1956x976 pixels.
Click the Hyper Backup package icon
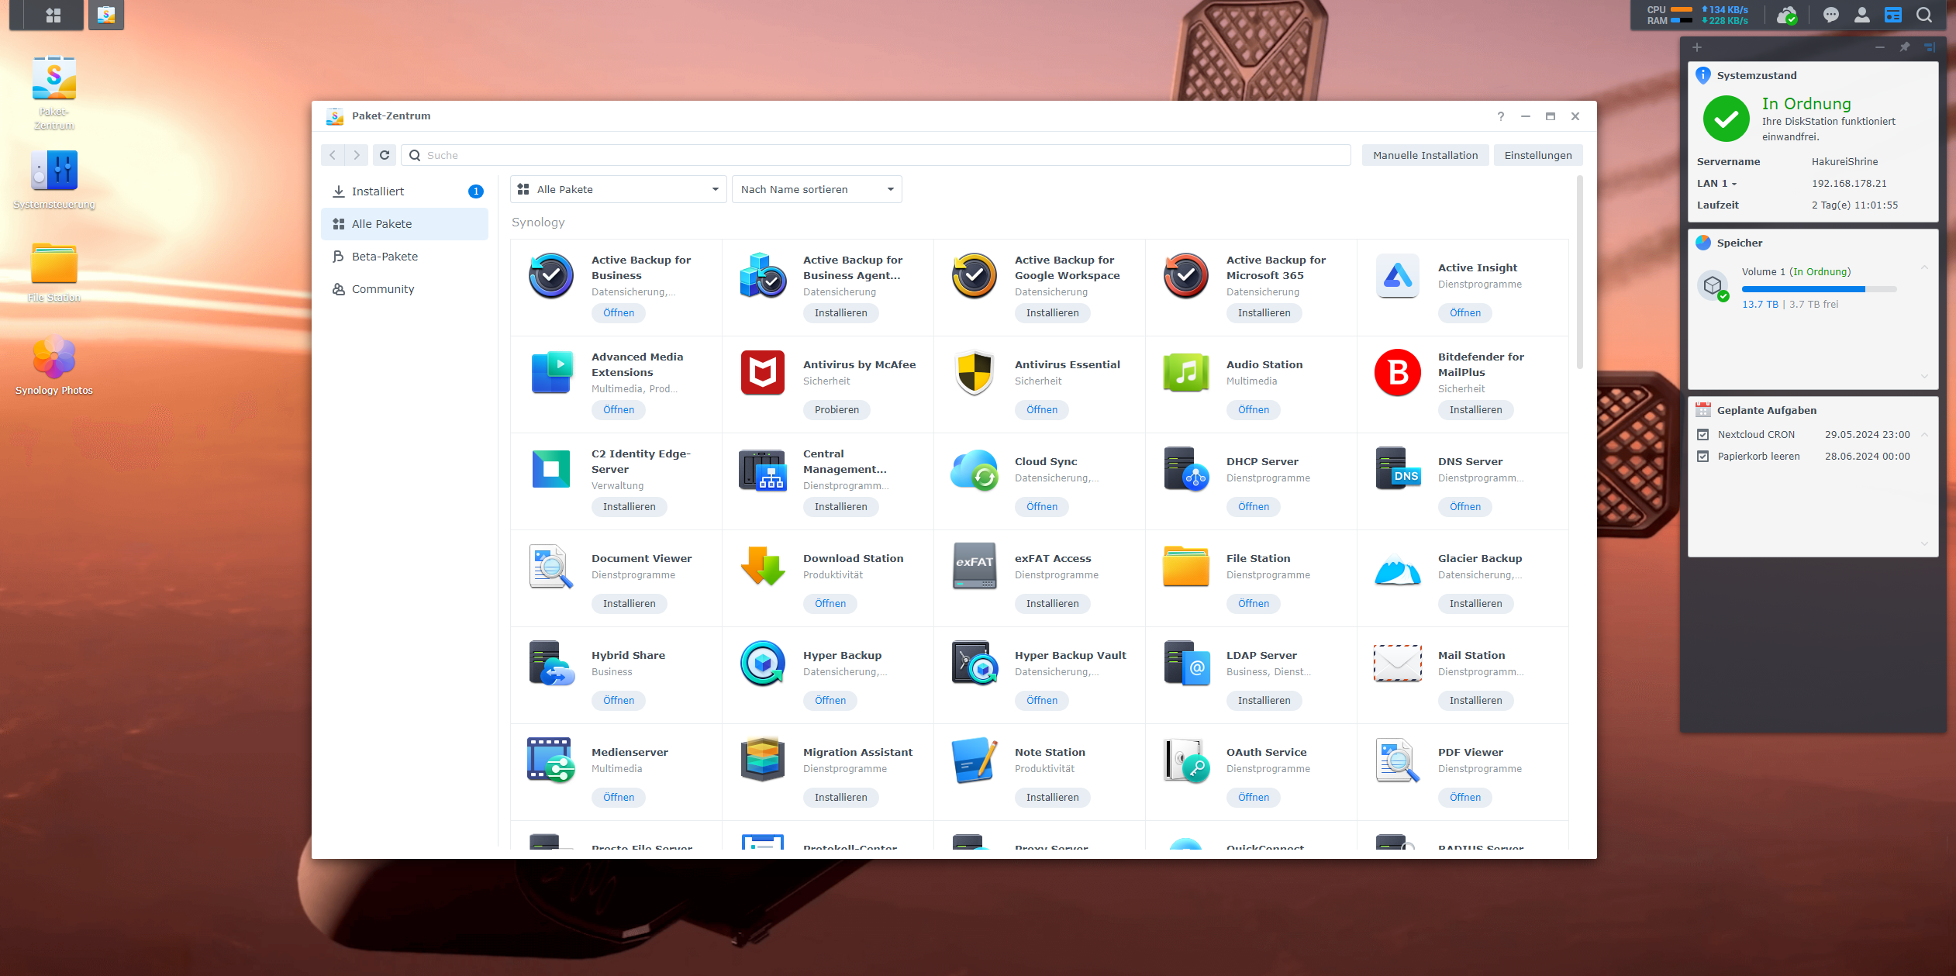(762, 664)
